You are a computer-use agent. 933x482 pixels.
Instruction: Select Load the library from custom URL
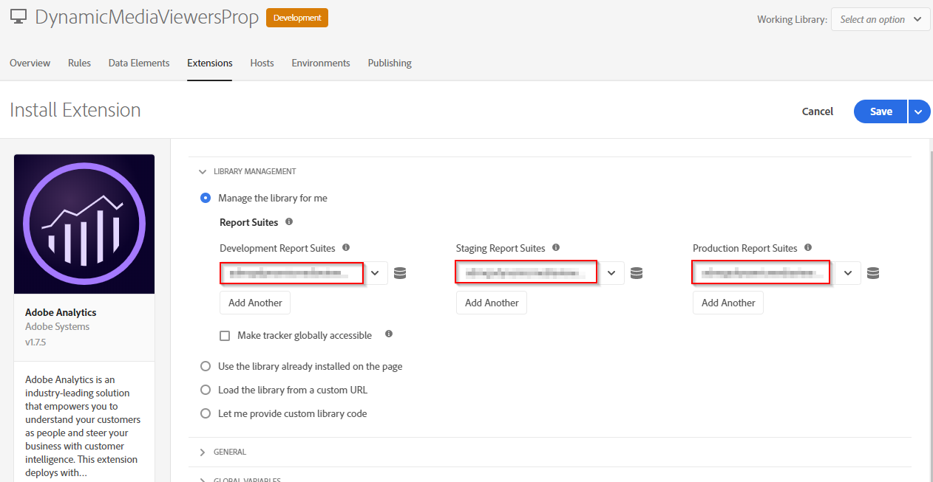click(x=206, y=390)
